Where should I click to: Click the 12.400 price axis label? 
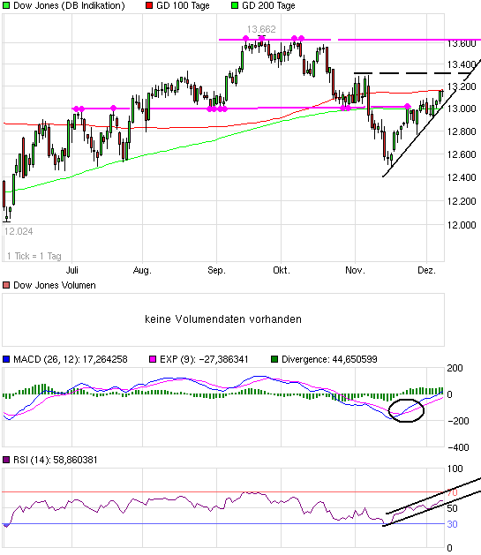(x=462, y=177)
